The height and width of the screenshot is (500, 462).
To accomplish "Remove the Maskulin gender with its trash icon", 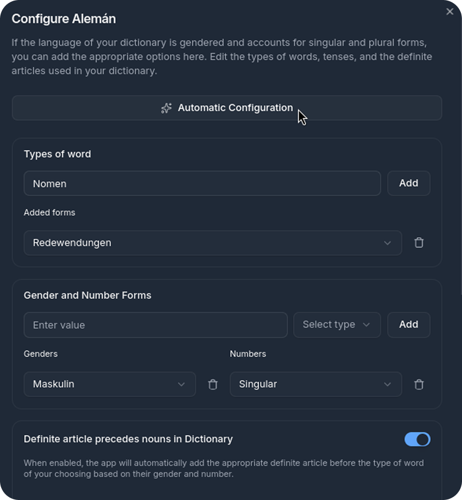I will coord(213,384).
